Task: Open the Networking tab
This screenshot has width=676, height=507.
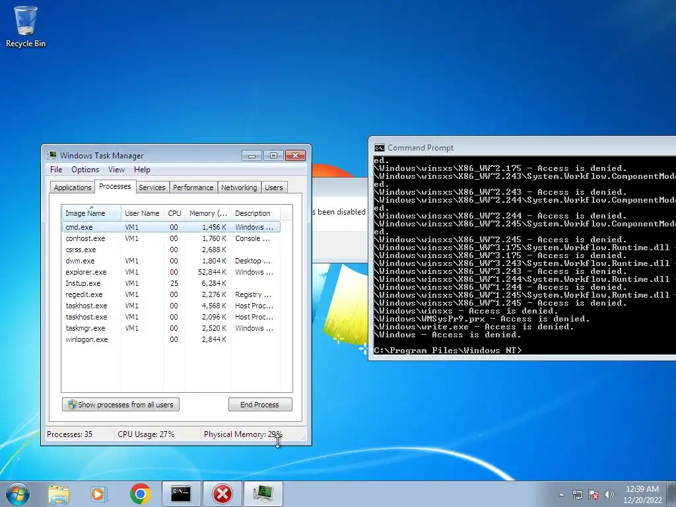Action: click(x=239, y=187)
